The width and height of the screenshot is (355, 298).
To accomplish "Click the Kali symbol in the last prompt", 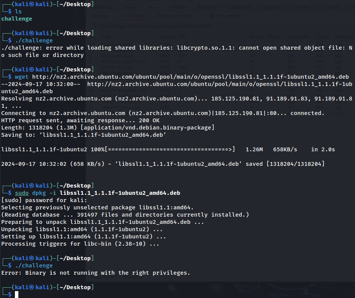I will pos(32,287).
